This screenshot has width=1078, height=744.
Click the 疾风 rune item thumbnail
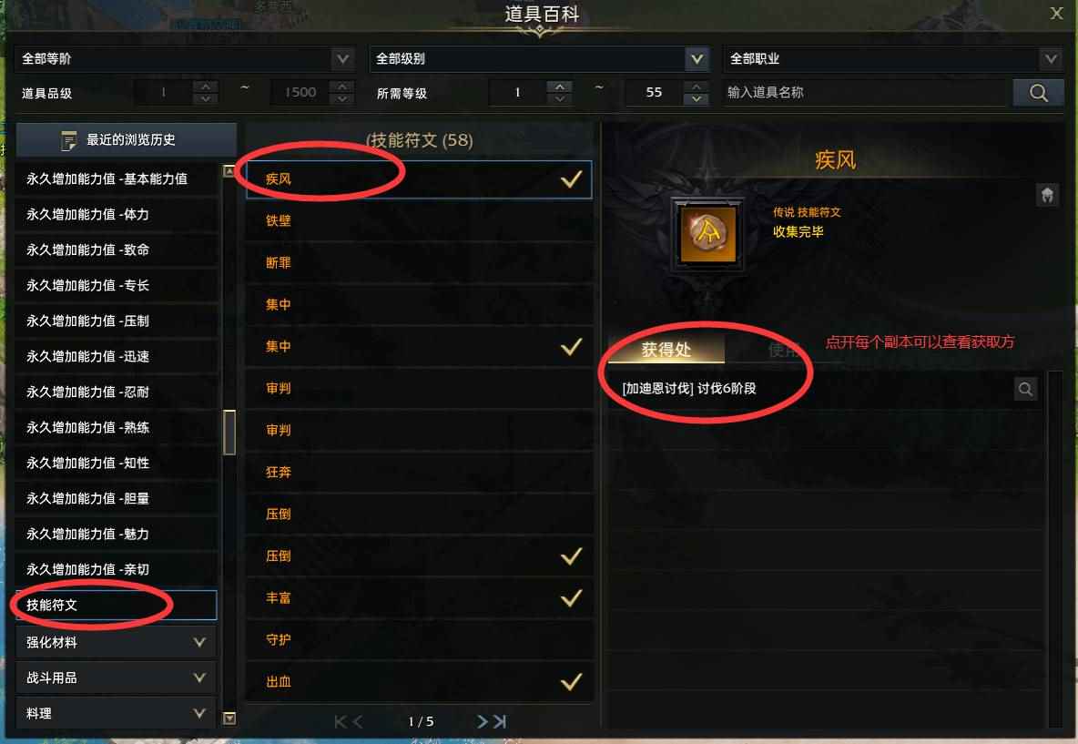707,235
